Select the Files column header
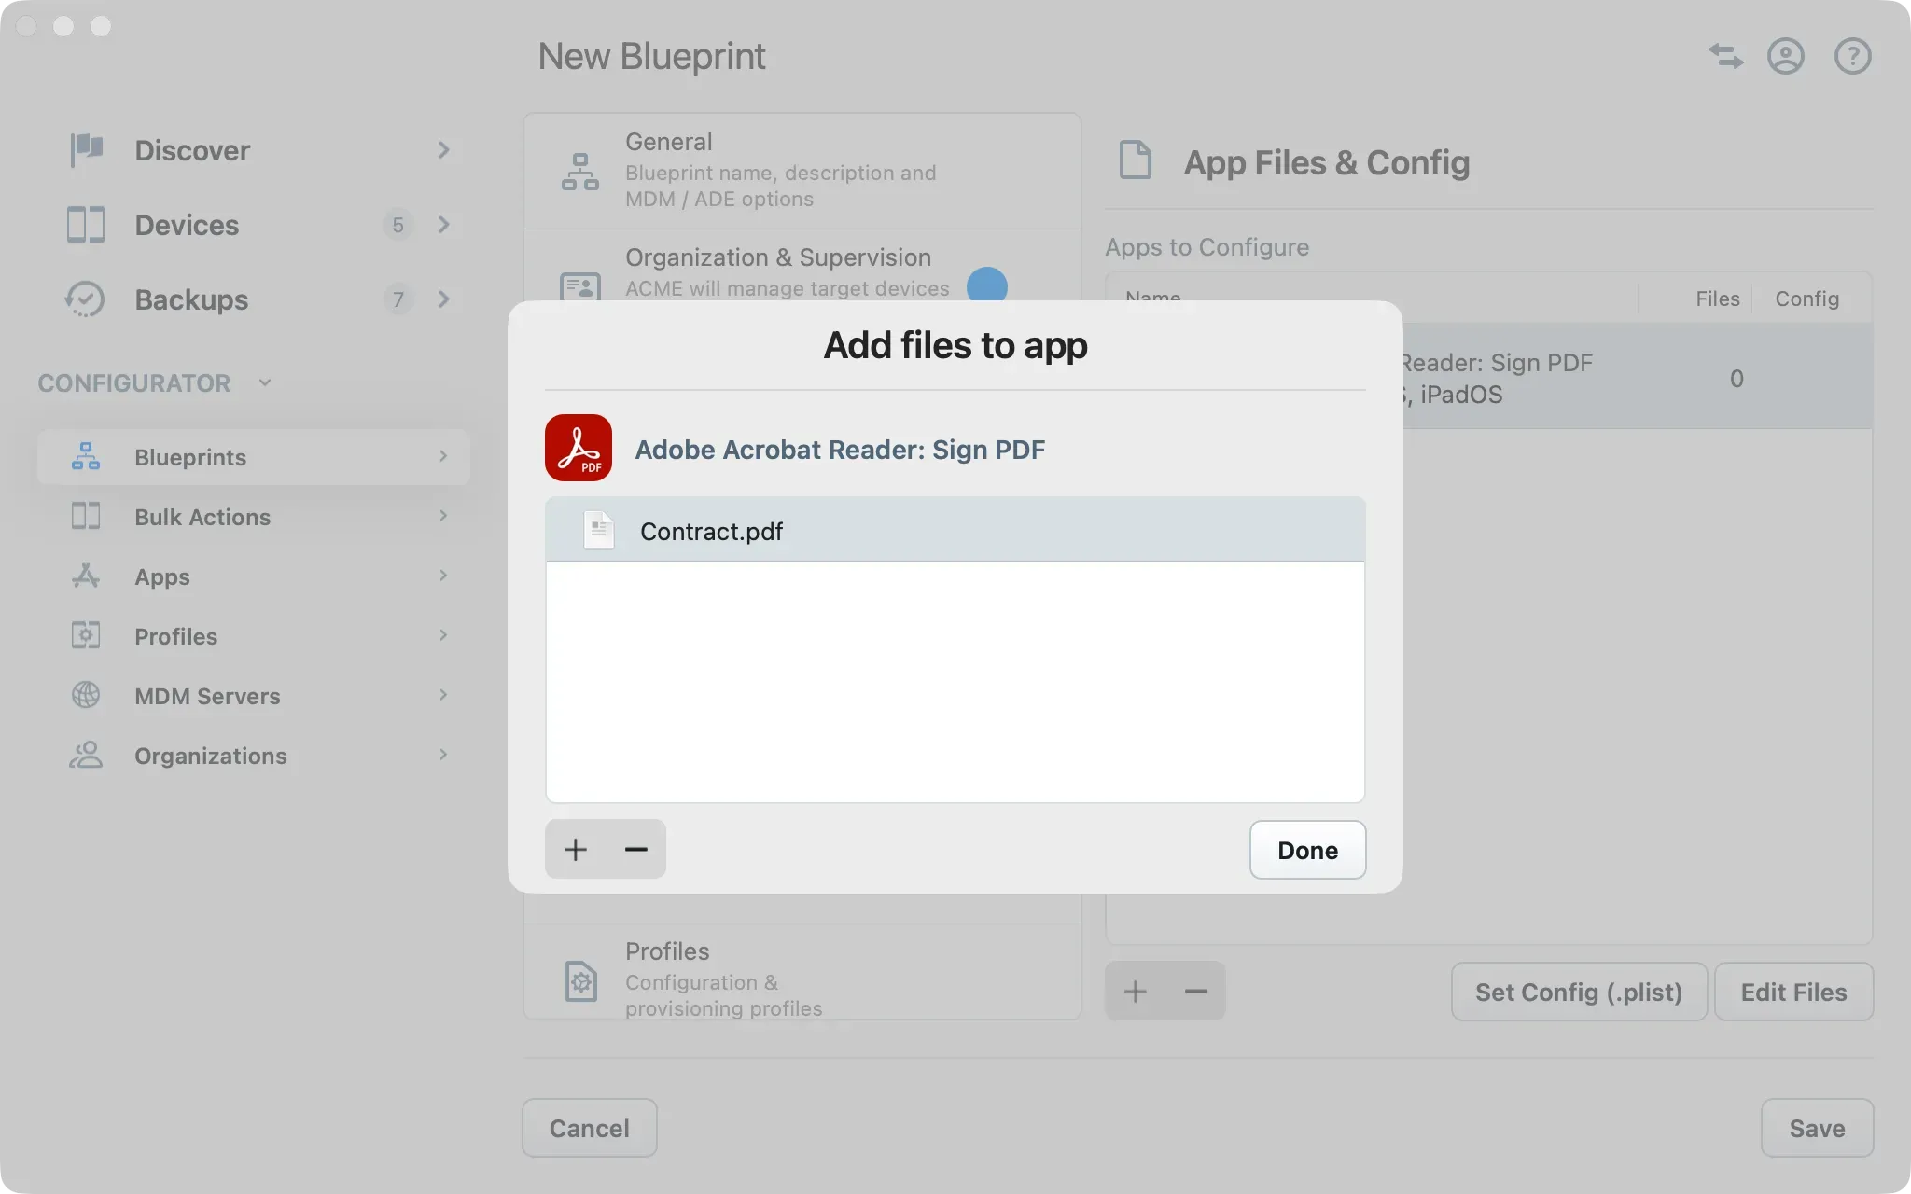1911x1194 pixels. pyautogui.click(x=1716, y=298)
